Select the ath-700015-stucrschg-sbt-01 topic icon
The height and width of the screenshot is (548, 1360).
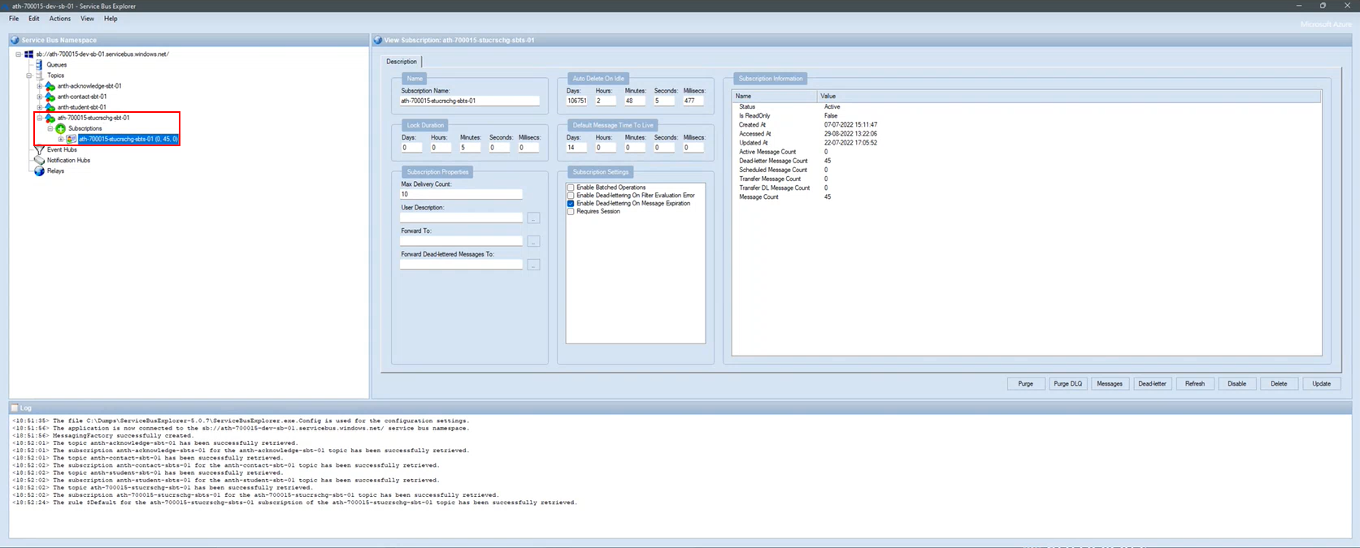[50, 118]
